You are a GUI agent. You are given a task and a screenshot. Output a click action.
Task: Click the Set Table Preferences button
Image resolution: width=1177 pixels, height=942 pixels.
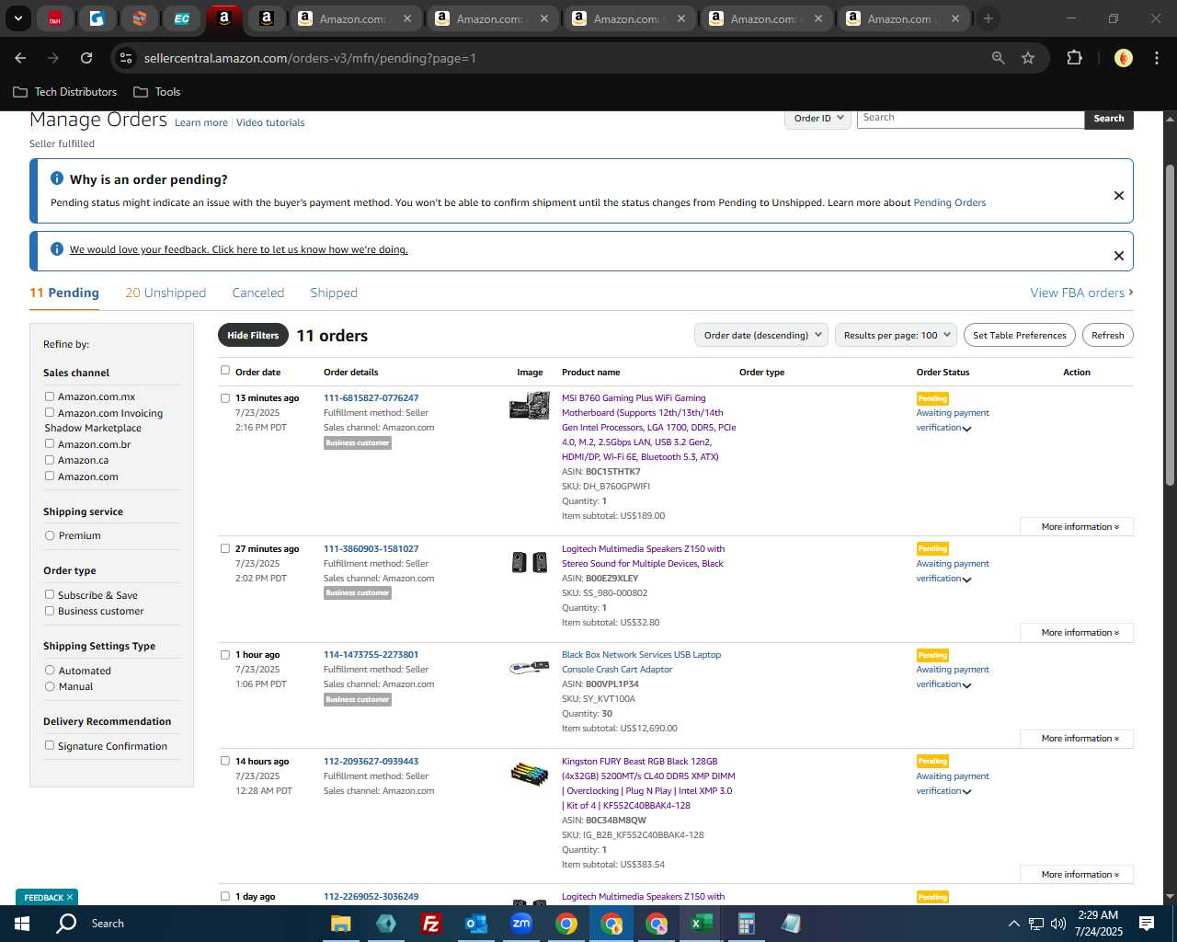[1020, 335]
